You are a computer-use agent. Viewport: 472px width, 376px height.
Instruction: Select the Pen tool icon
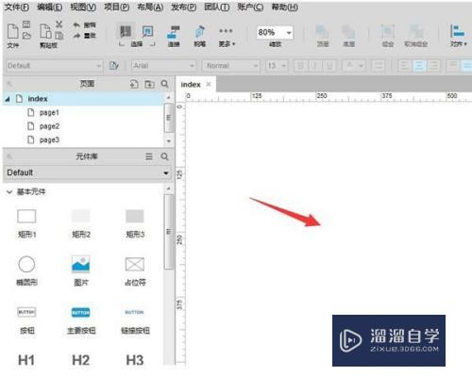tap(200, 32)
